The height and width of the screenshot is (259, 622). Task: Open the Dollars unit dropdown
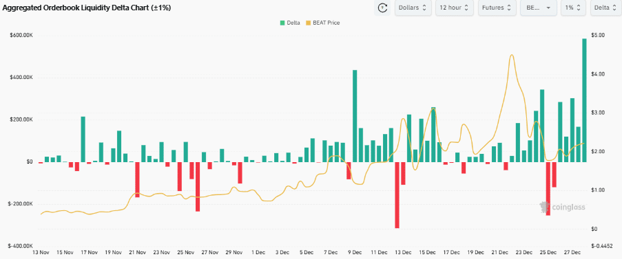(413, 8)
